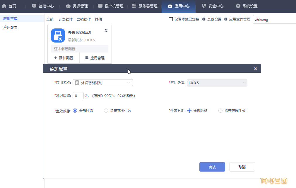Click the 确认 button
Image resolution: width=296 pixels, height=188 pixels.
(212, 167)
